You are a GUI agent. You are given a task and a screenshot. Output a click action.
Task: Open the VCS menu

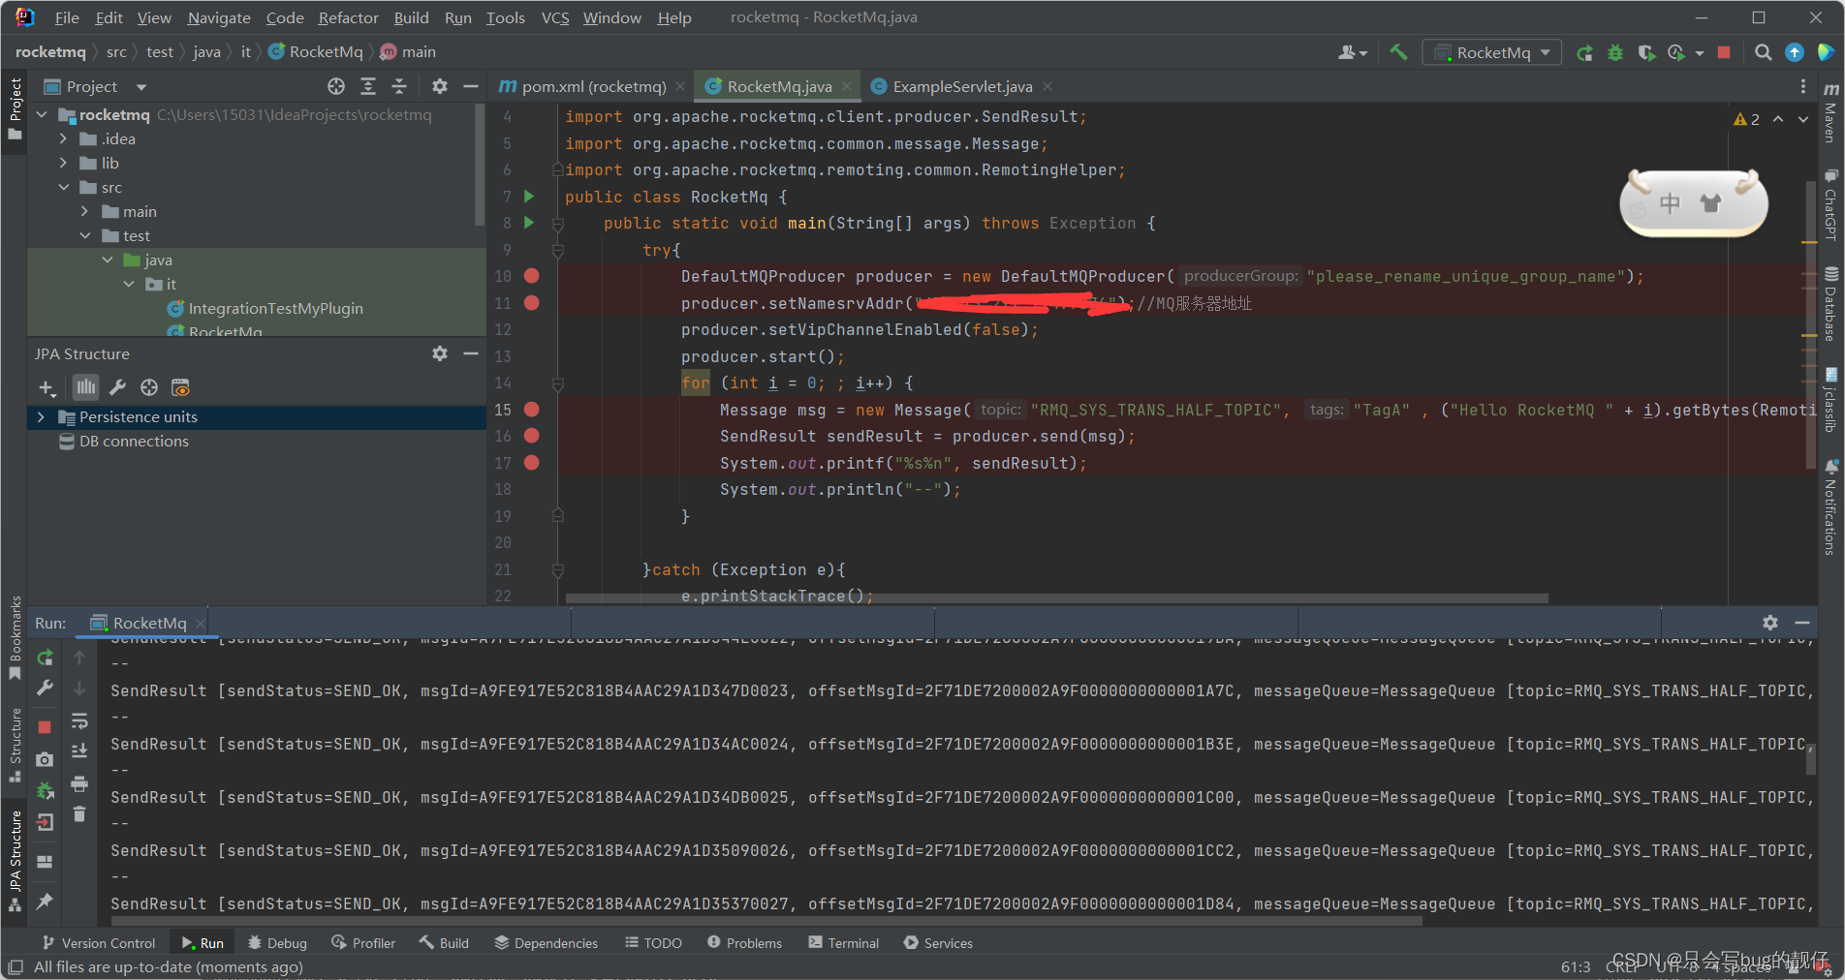pyautogui.click(x=555, y=17)
